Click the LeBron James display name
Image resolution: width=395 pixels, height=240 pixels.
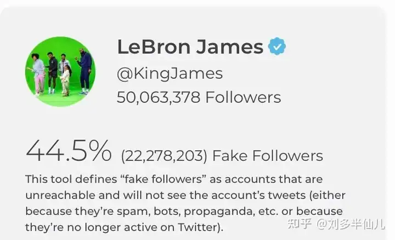click(x=190, y=46)
